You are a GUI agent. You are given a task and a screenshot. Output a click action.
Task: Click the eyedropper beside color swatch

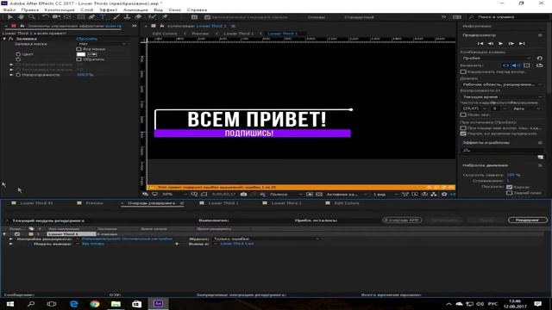coord(92,54)
